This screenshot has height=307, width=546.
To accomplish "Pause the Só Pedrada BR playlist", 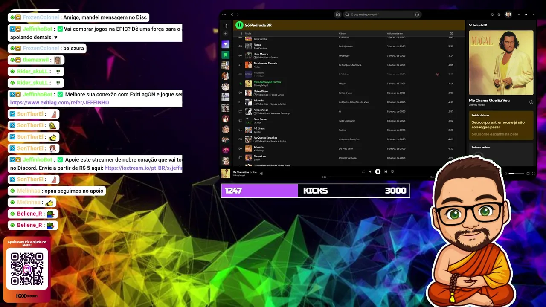I will coord(239,25).
